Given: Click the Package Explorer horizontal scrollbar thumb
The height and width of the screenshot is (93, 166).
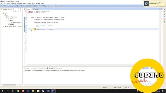Looking at the screenshot, I should click(9, 85).
